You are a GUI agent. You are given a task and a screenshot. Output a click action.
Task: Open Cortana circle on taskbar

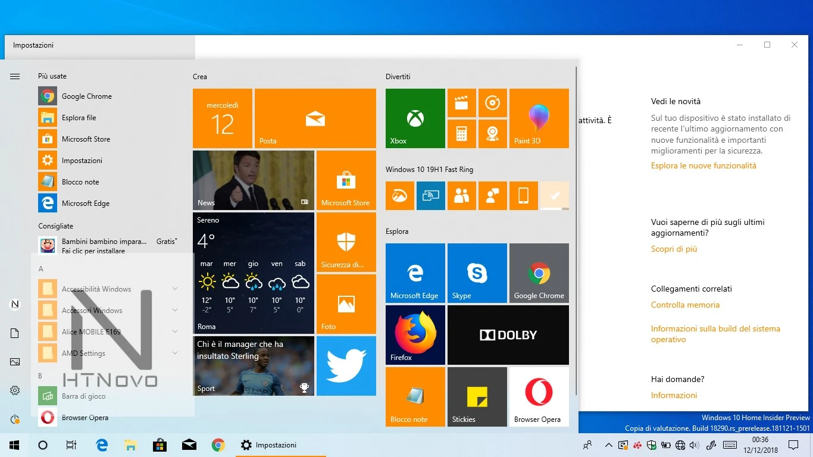pyautogui.click(x=43, y=445)
